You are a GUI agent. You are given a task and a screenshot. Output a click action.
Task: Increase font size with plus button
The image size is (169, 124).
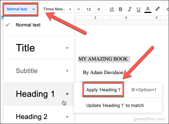coord(99,9)
